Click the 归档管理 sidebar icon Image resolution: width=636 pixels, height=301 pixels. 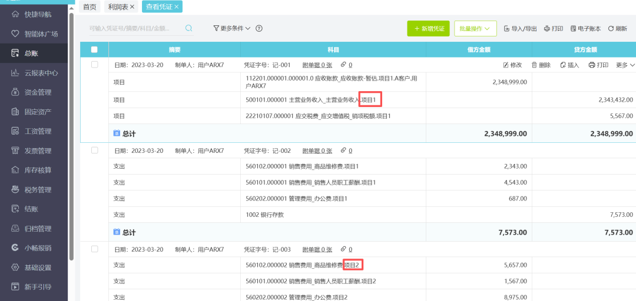point(15,229)
